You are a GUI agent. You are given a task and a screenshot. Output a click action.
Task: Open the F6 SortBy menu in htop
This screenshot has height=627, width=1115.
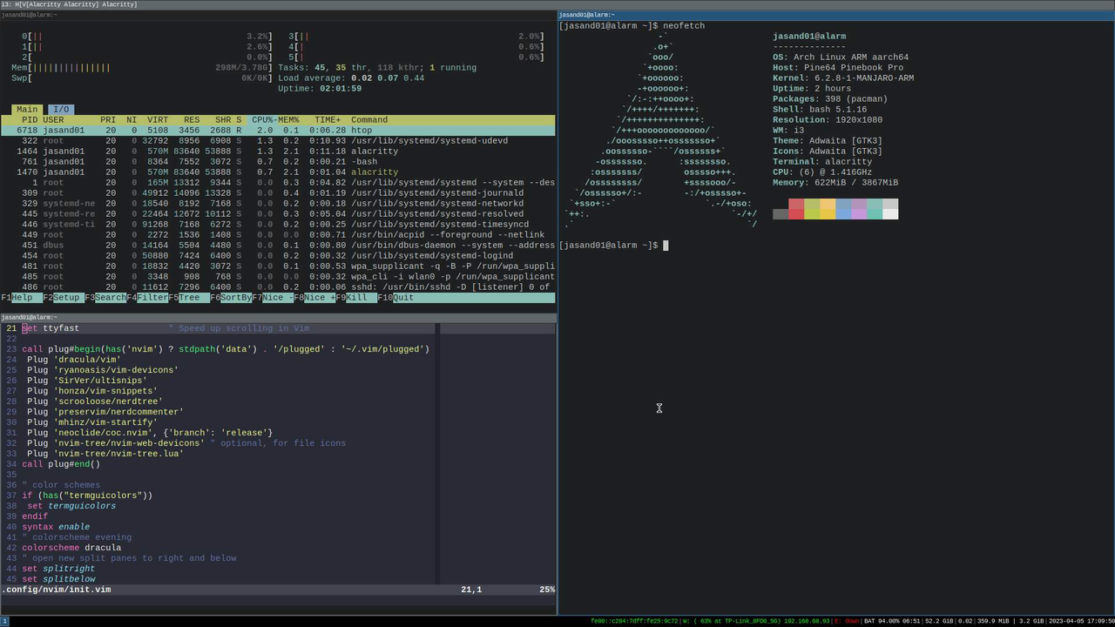[231, 297]
